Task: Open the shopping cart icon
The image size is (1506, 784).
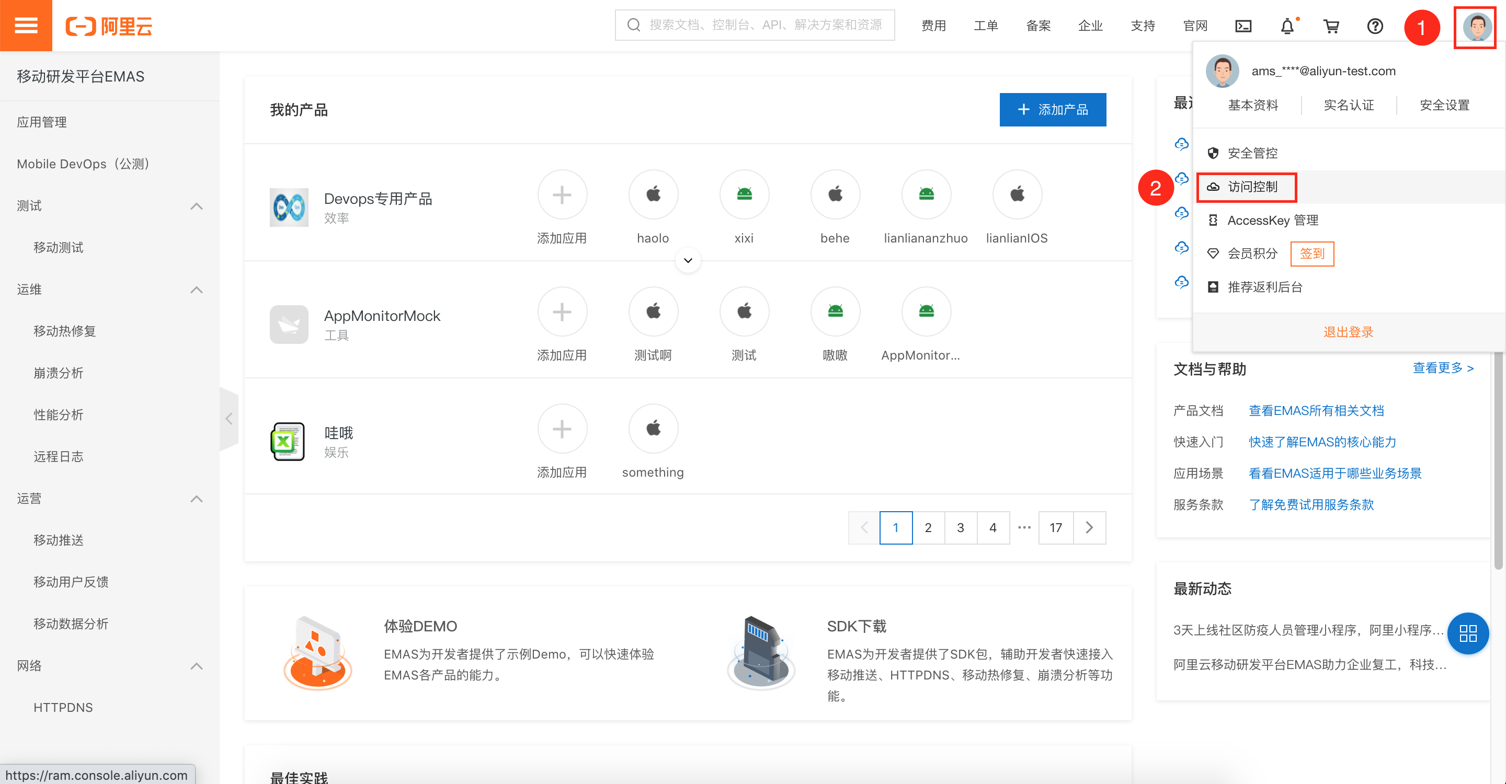Action: coord(1331,26)
